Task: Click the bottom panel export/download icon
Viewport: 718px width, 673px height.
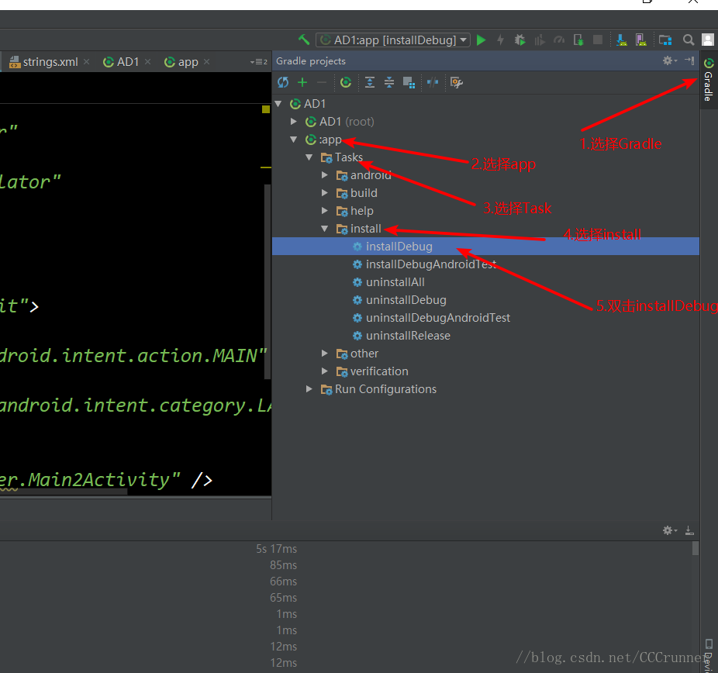Action: coord(689,530)
